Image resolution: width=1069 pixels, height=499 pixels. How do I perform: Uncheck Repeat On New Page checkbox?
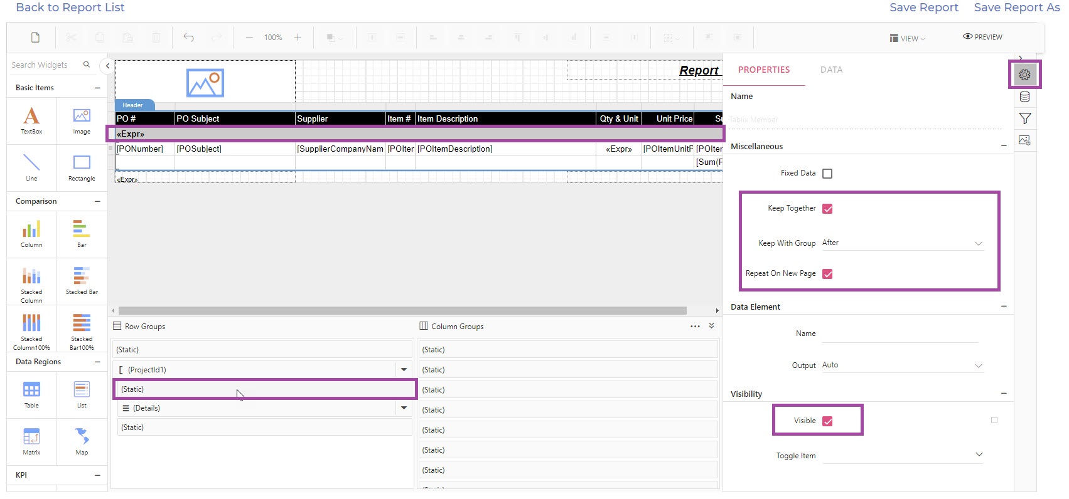[827, 274]
